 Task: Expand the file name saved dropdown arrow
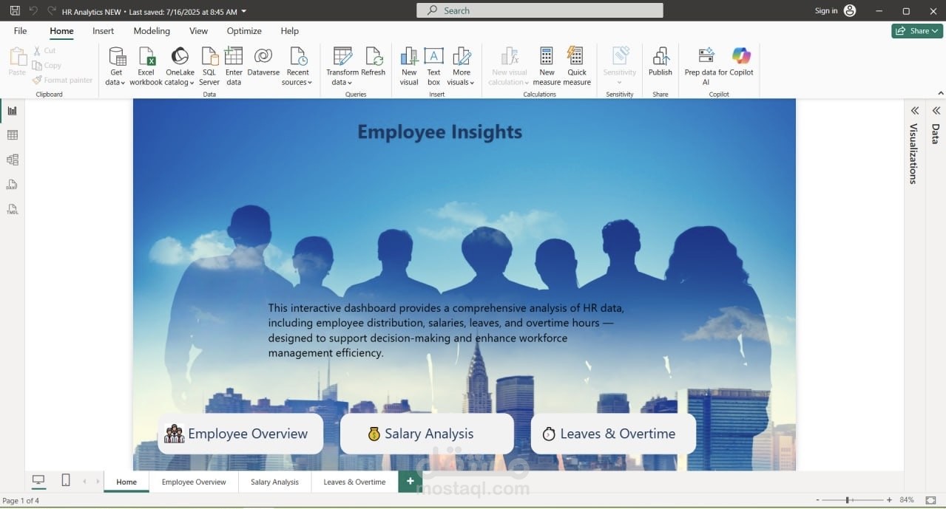244,12
